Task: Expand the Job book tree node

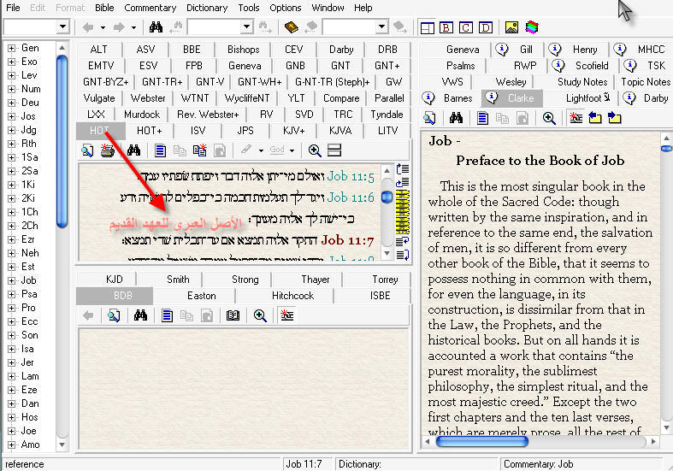Action: 12,280
